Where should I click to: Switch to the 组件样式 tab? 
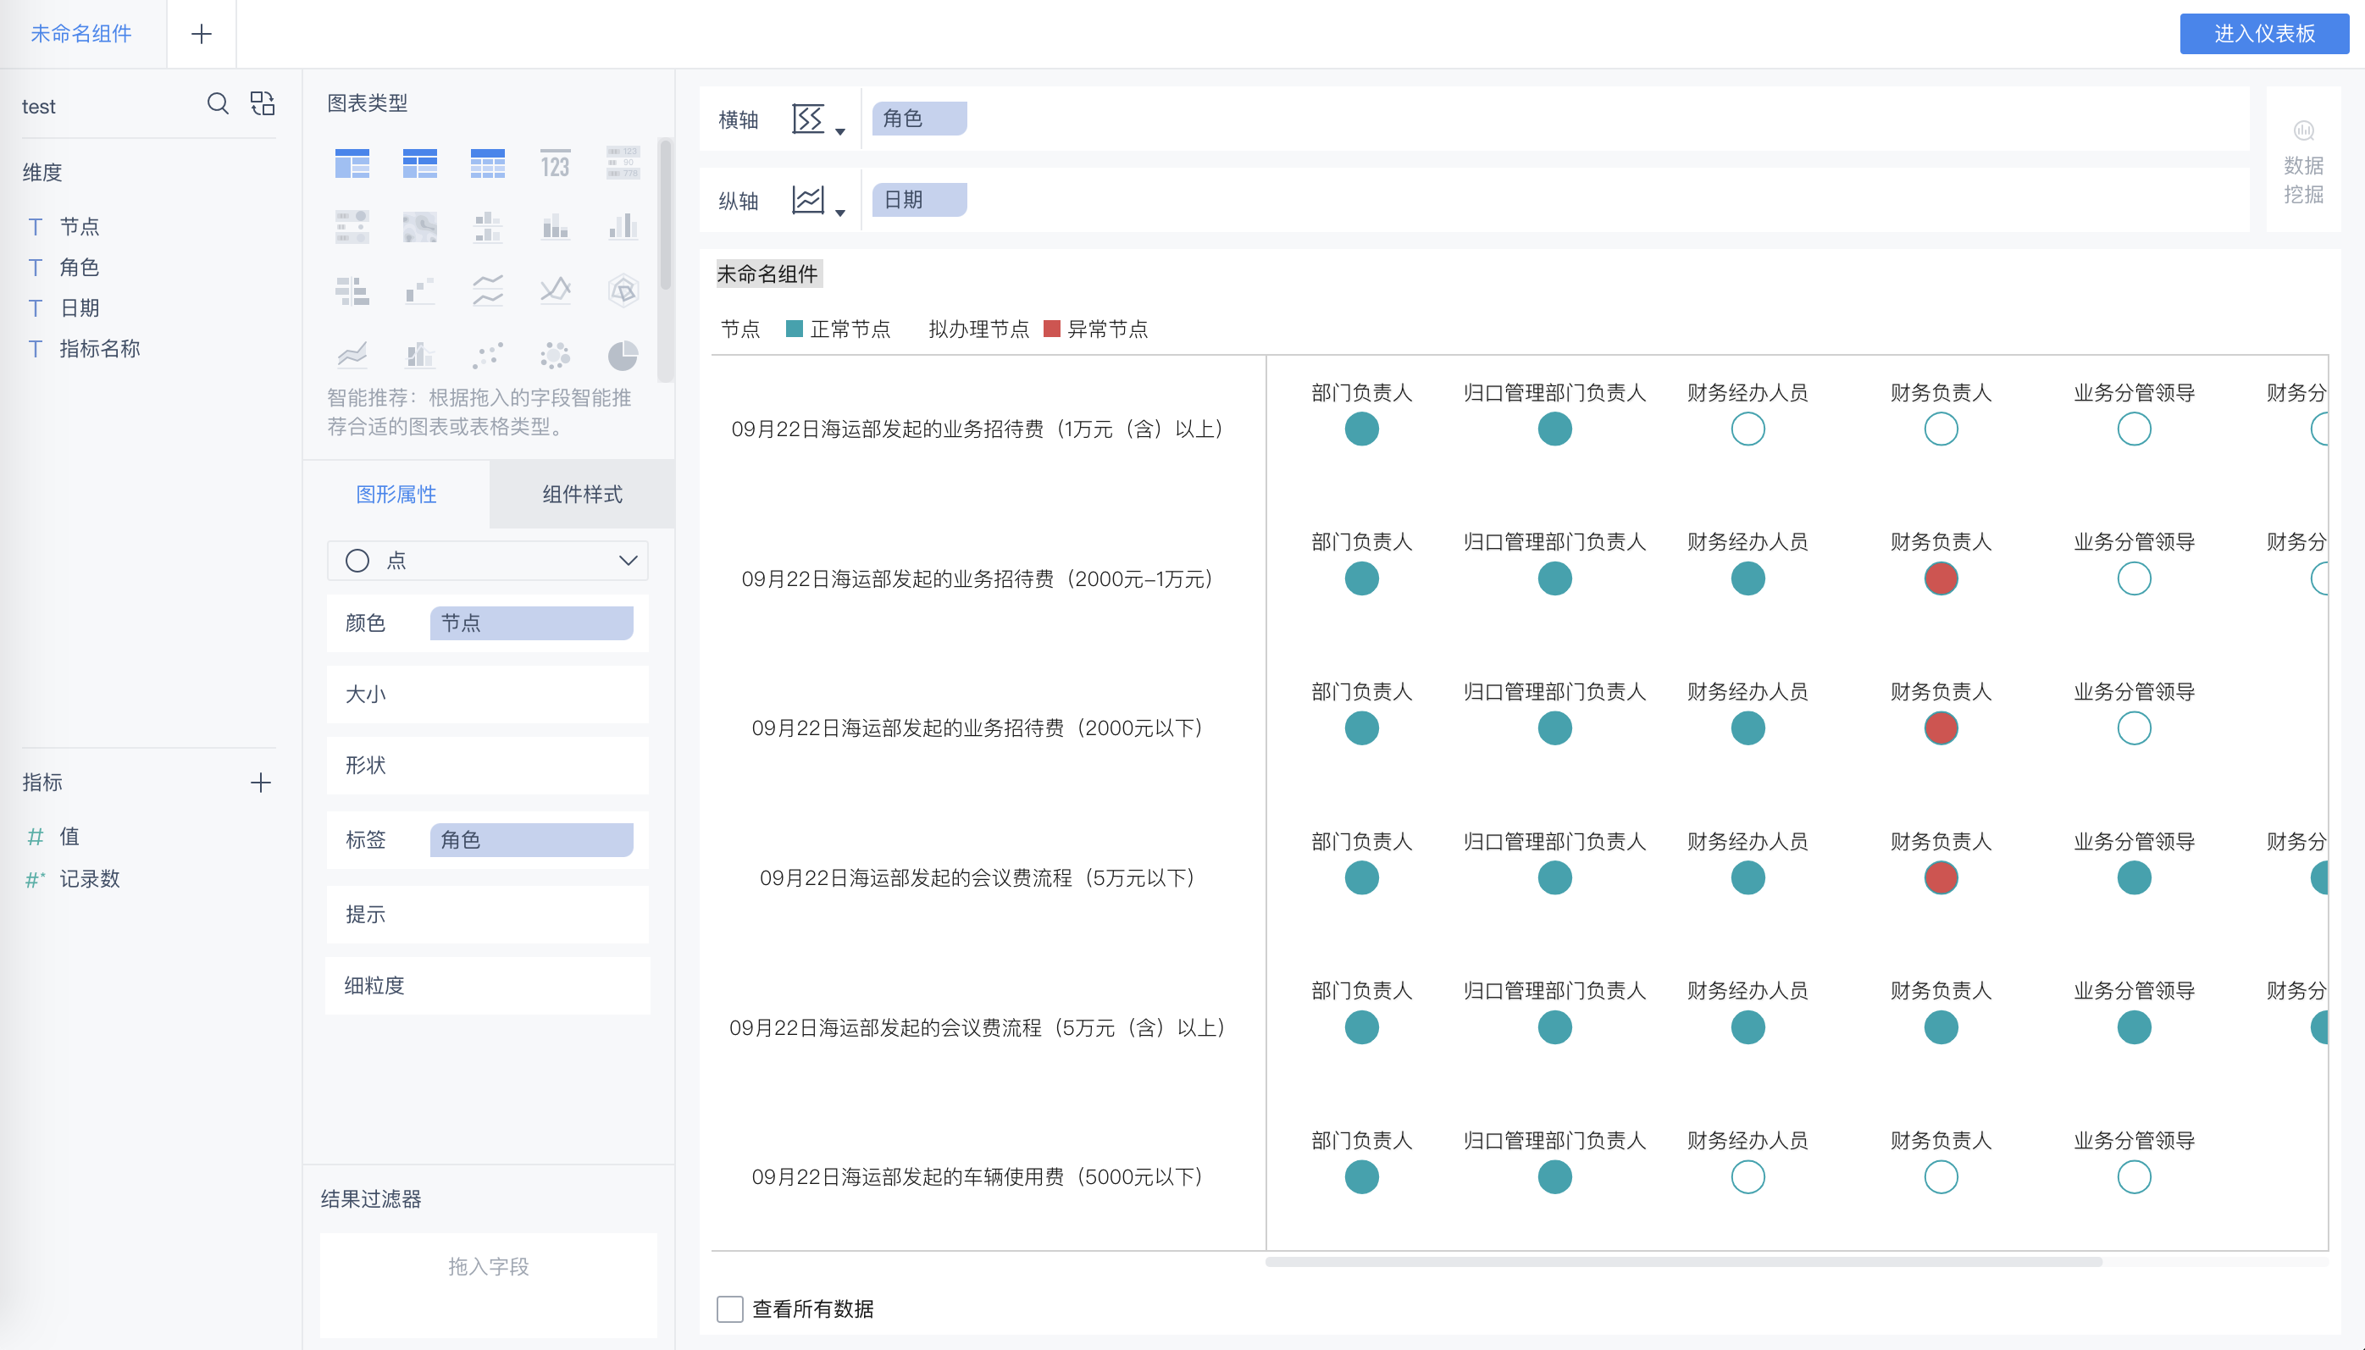[x=581, y=495]
